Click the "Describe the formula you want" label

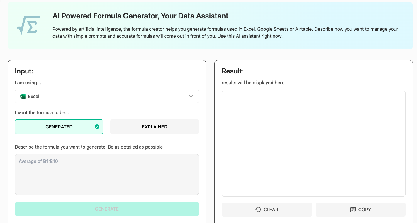pyautogui.click(x=89, y=147)
